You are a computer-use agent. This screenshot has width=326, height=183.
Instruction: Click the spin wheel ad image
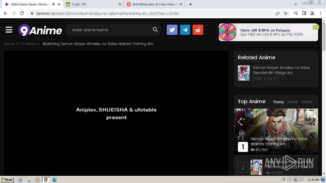(228, 32)
